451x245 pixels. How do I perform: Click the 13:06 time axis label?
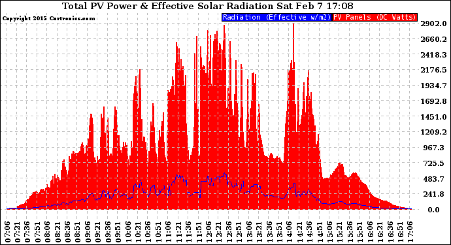pos(249,231)
